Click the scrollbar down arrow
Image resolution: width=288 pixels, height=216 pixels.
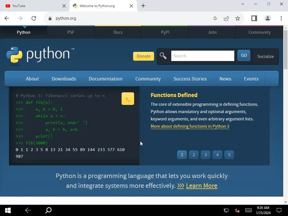(285, 202)
